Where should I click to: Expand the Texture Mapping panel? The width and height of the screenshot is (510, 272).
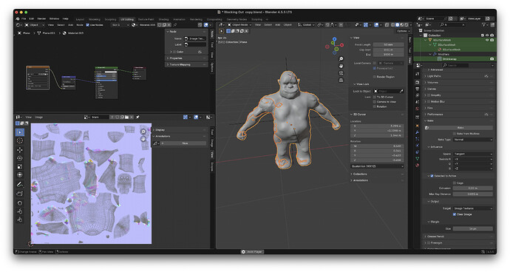[x=186, y=64]
